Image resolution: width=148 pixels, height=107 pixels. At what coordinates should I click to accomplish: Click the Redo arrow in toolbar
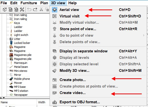(35, 9)
